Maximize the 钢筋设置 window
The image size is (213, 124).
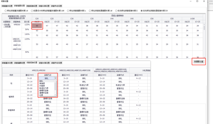[197, 1]
